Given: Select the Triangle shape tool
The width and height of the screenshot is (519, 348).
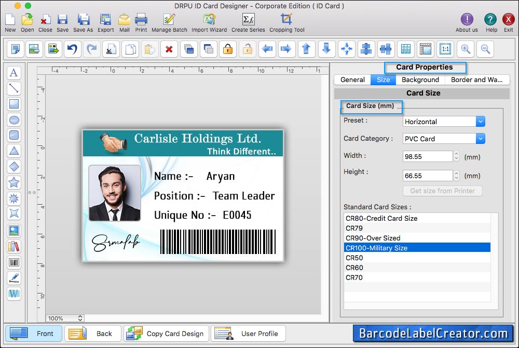Looking at the screenshot, I should click(14, 151).
